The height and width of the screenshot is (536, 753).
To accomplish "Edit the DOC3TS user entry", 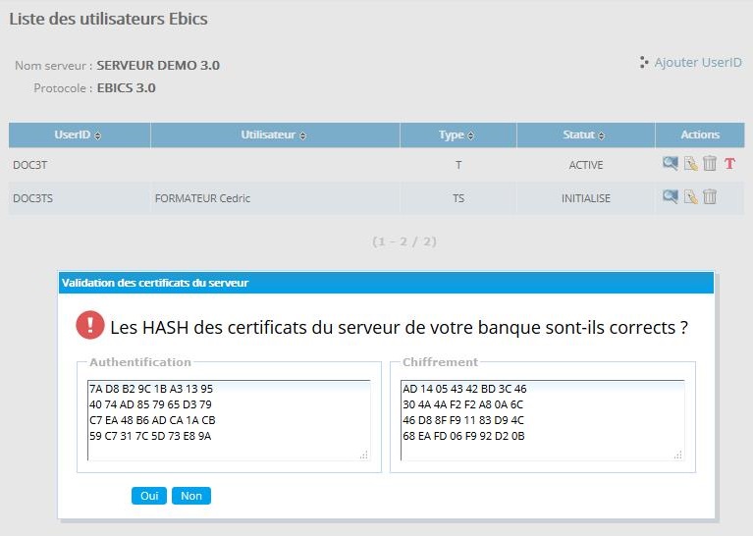I will (x=691, y=197).
